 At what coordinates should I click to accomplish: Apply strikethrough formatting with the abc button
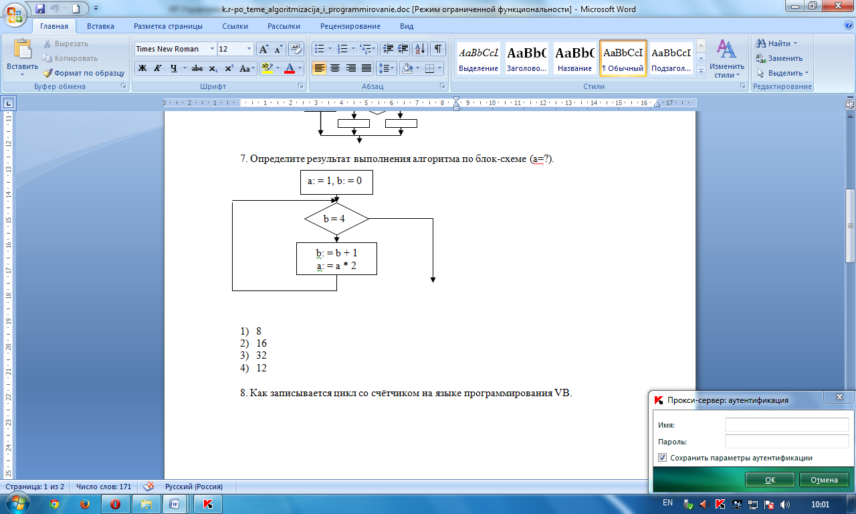click(x=197, y=68)
